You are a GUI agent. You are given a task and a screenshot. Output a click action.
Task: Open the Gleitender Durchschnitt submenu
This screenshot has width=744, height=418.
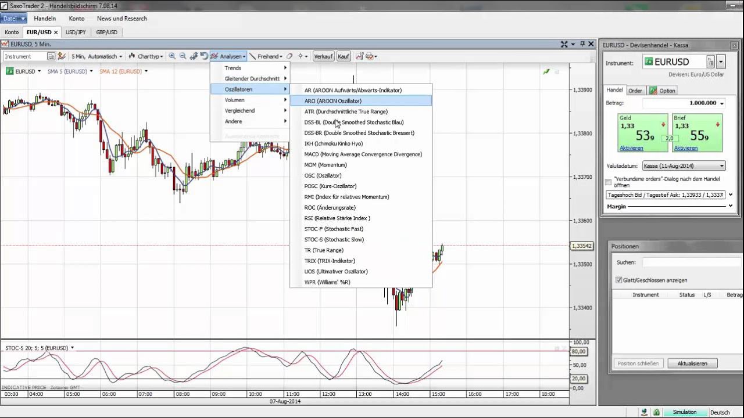coord(250,78)
